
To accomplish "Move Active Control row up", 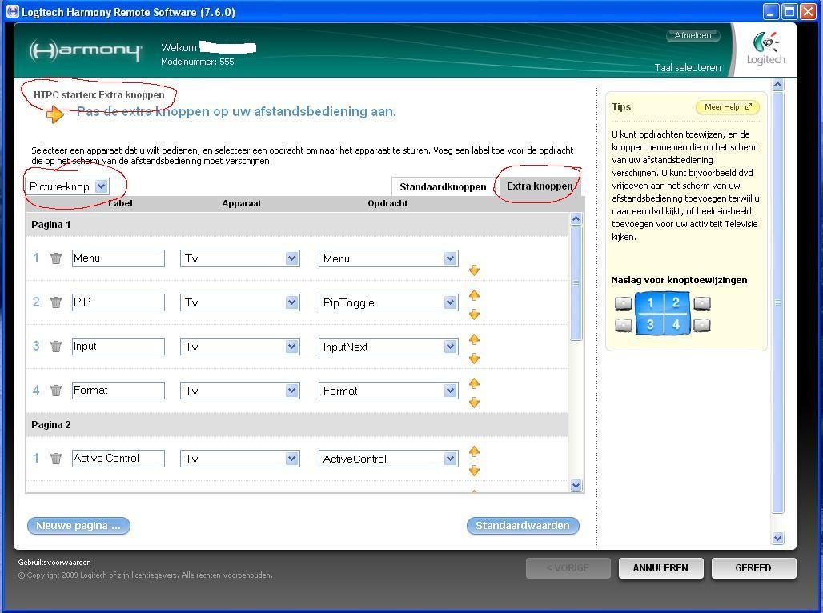I will click(474, 451).
